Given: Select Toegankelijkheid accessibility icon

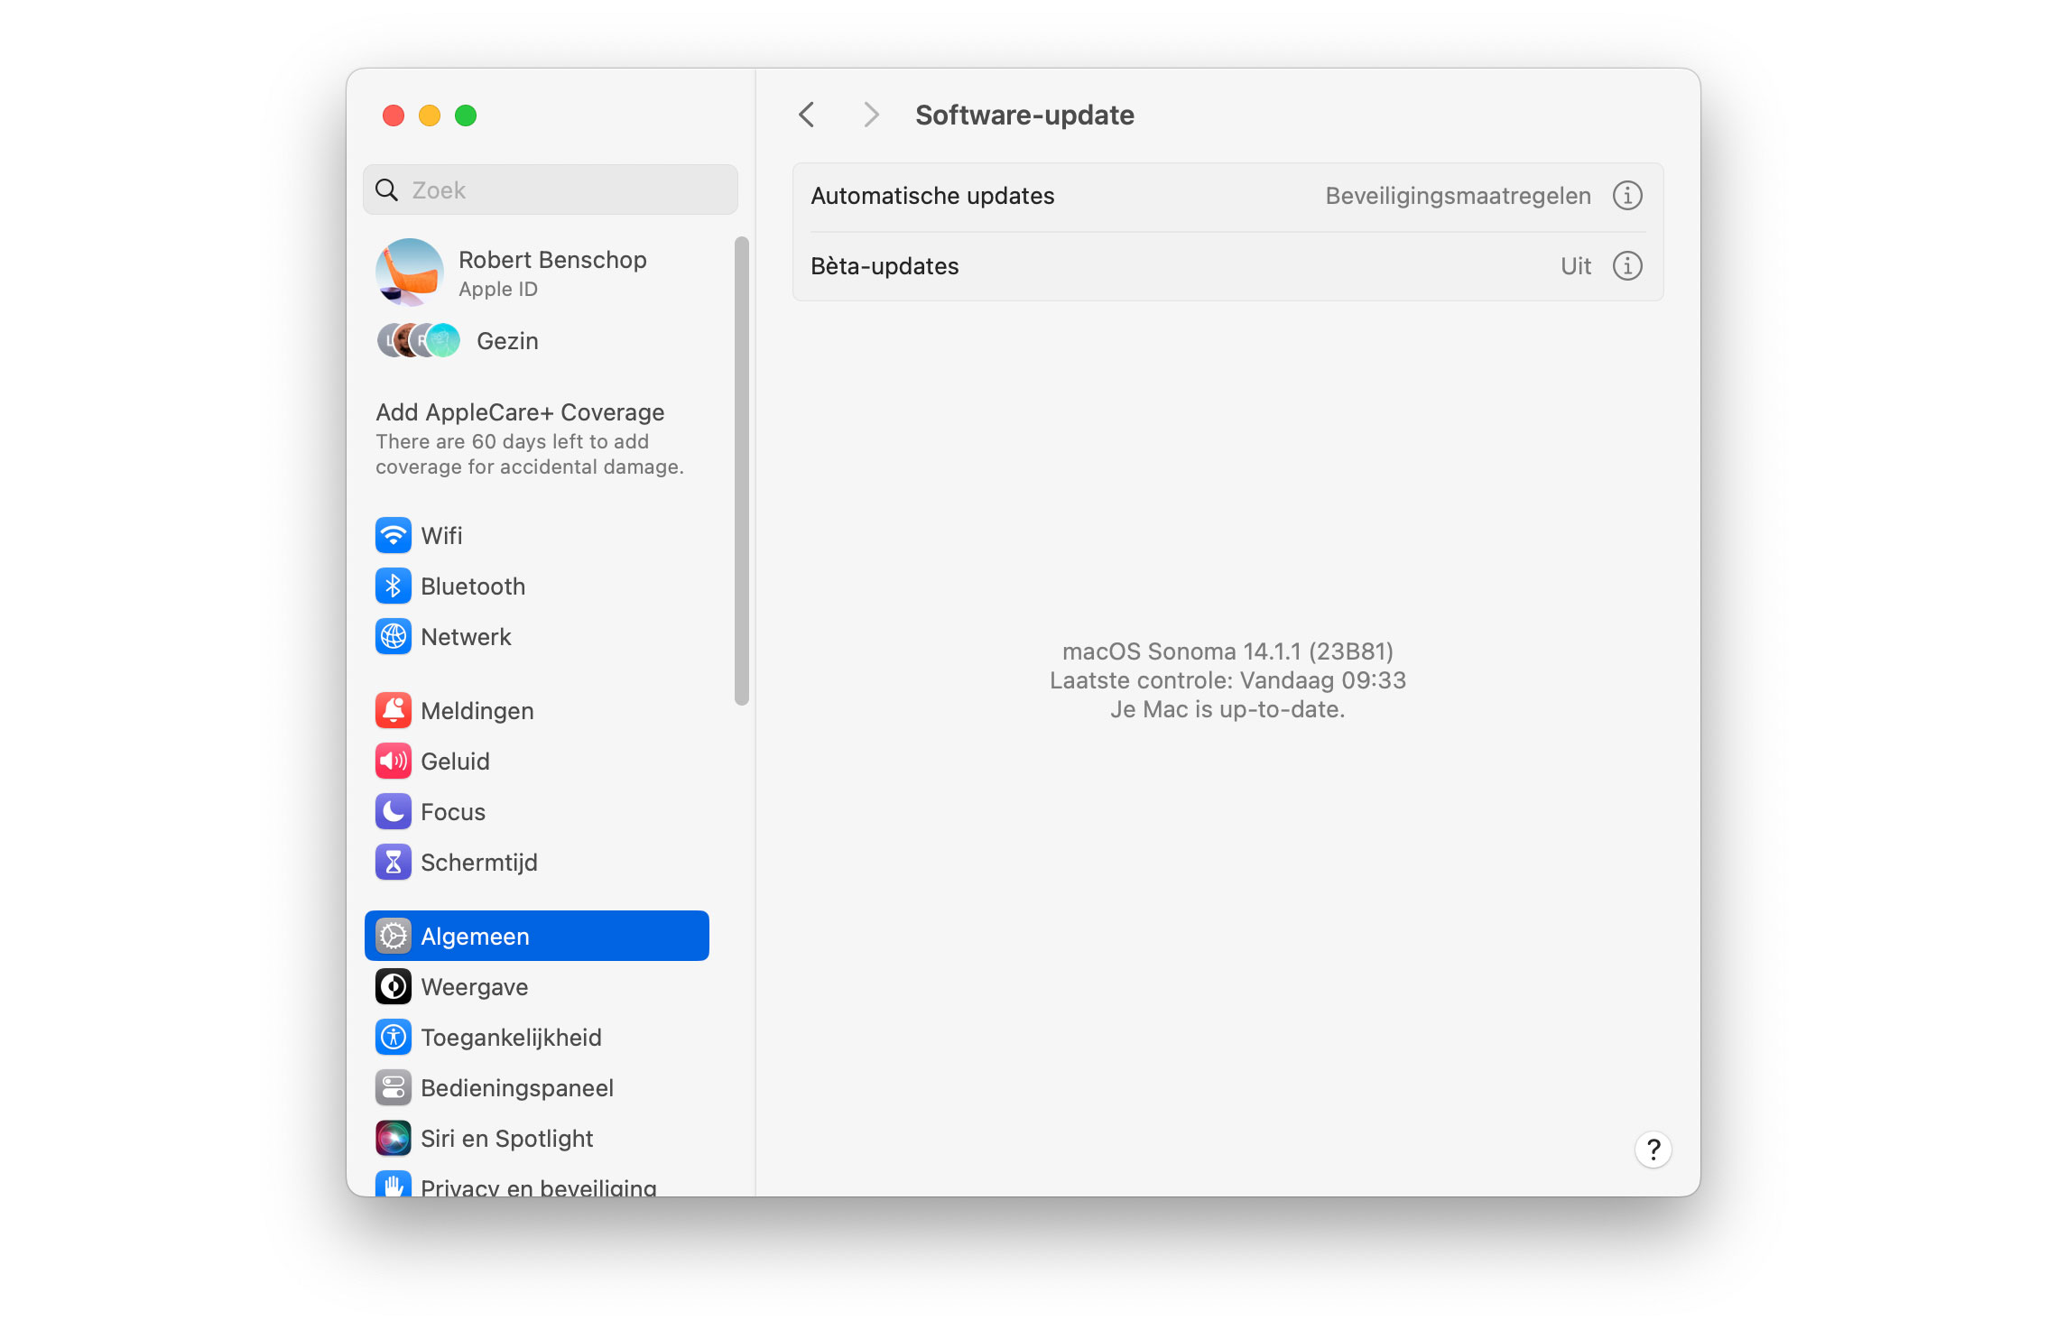Looking at the screenshot, I should pos(393,1037).
